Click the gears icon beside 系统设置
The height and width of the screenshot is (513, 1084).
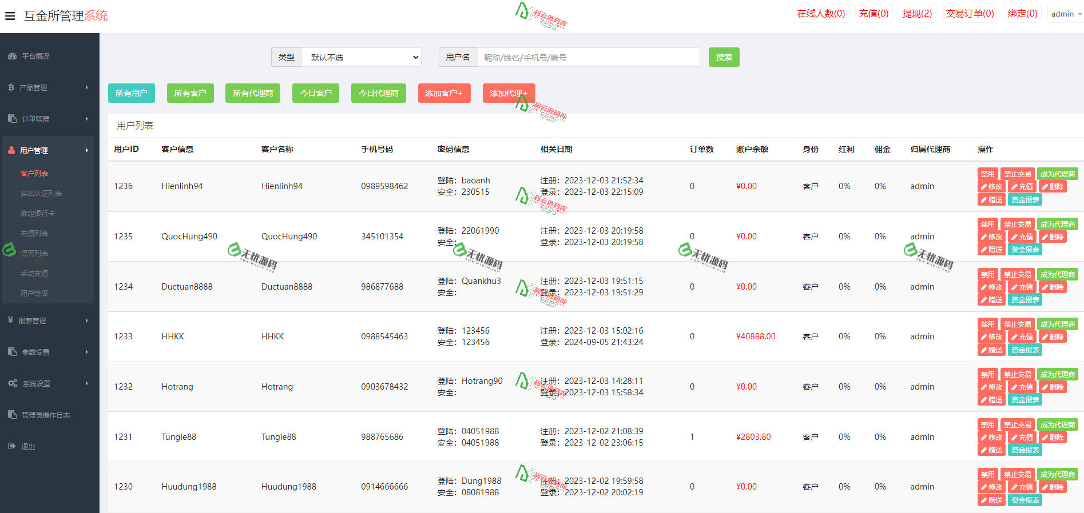click(x=13, y=383)
